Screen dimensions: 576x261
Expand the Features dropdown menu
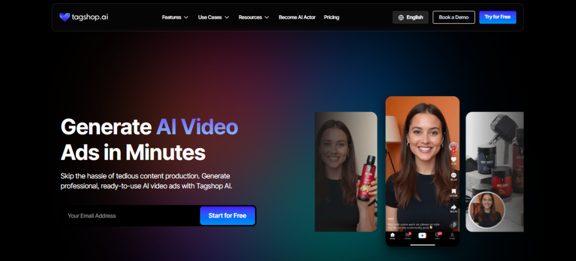pos(175,17)
